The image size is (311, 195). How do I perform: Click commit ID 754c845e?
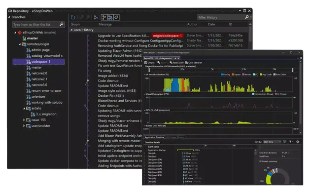[235, 36]
